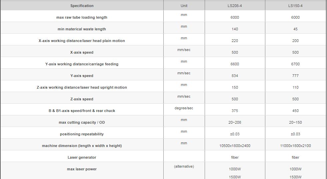Select the 10500x1800x2400 machine dimension value
This screenshot has width=327, height=179.
(235, 146)
